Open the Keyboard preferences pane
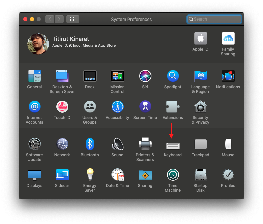 coord(173,145)
